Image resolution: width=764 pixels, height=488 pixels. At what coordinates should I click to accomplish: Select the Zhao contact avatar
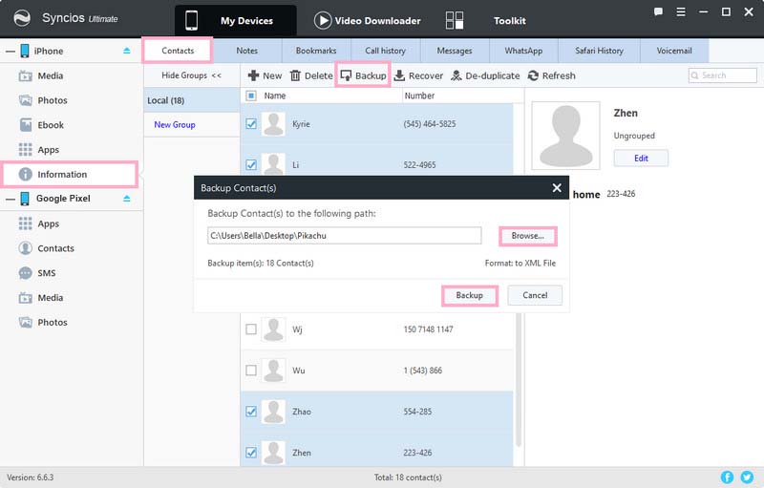pyautogui.click(x=273, y=412)
